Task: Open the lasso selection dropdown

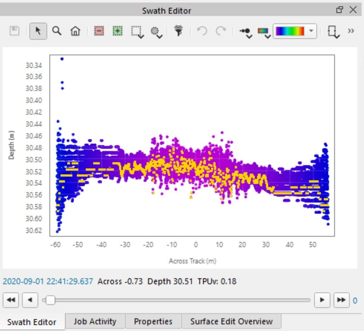Action: pyautogui.click(x=156, y=32)
